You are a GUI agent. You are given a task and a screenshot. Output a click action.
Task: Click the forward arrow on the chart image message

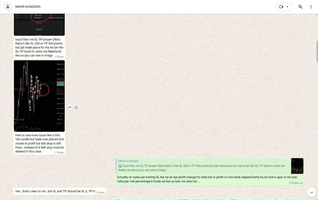point(69,107)
